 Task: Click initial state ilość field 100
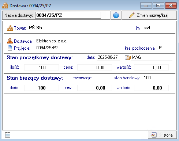pos(41,67)
